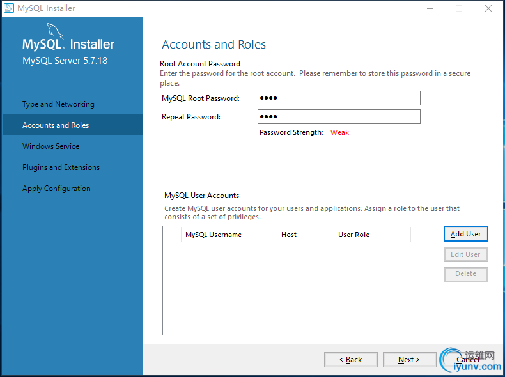
Task: Click the Delete user button
Action: pyautogui.click(x=465, y=274)
